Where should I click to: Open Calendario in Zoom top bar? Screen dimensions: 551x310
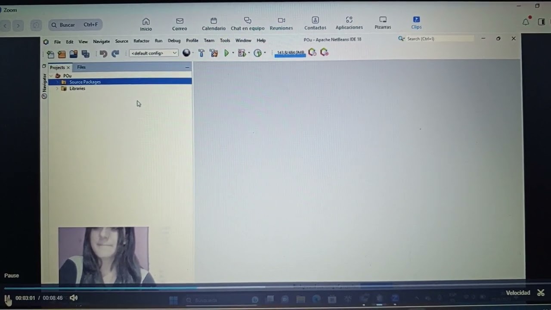(x=214, y=24)
